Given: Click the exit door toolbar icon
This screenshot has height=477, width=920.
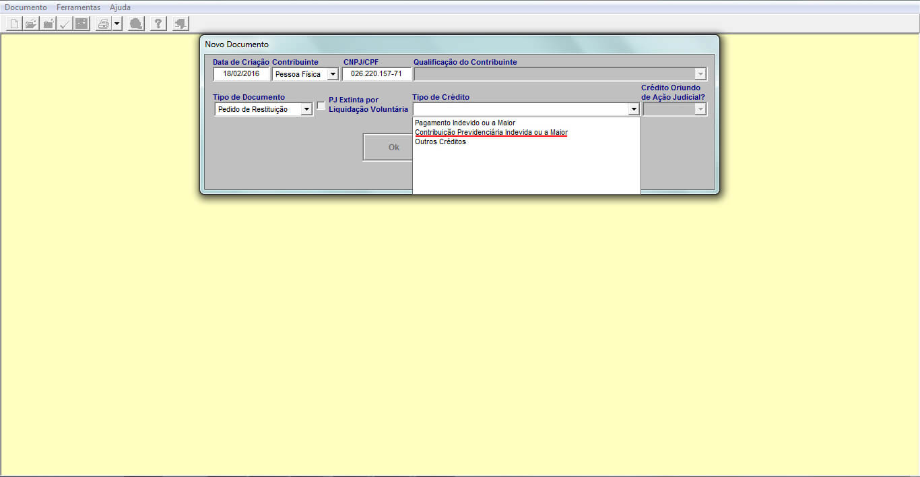Looking at the screenshot, I should point(180,24).
